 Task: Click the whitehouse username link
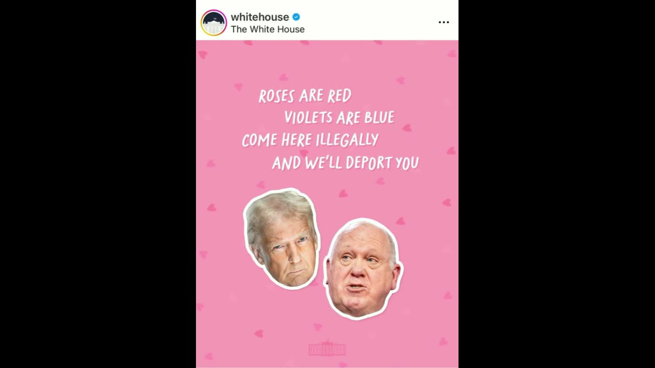pos(259,17)
